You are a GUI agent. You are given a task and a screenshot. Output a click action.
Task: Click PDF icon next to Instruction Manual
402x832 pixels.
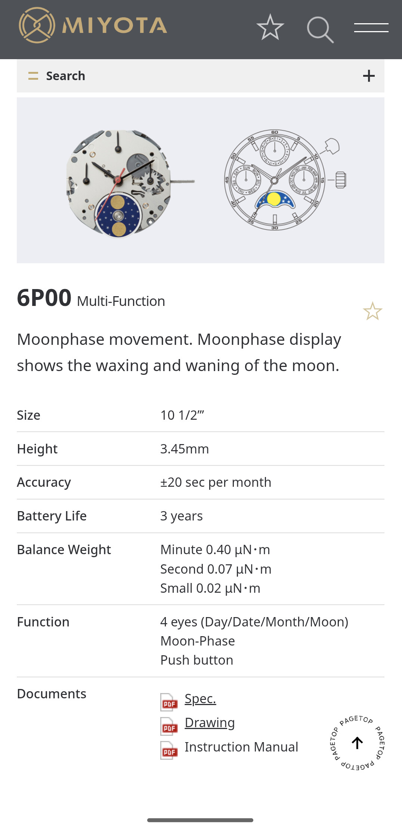point(169,750)
